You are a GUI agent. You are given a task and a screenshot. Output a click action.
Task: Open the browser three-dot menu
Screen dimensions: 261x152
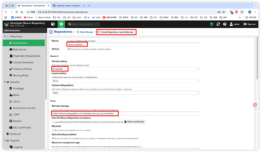coord(255,12)
